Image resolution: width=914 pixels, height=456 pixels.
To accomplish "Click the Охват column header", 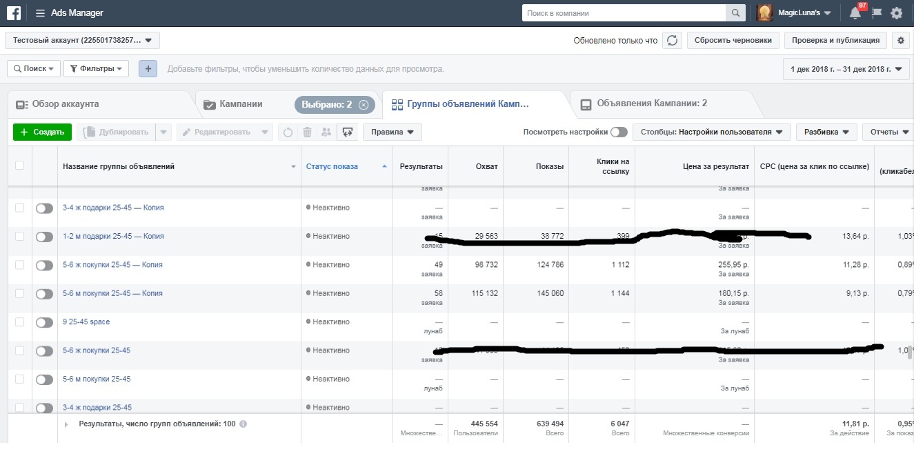I will (x=475, y=166).
